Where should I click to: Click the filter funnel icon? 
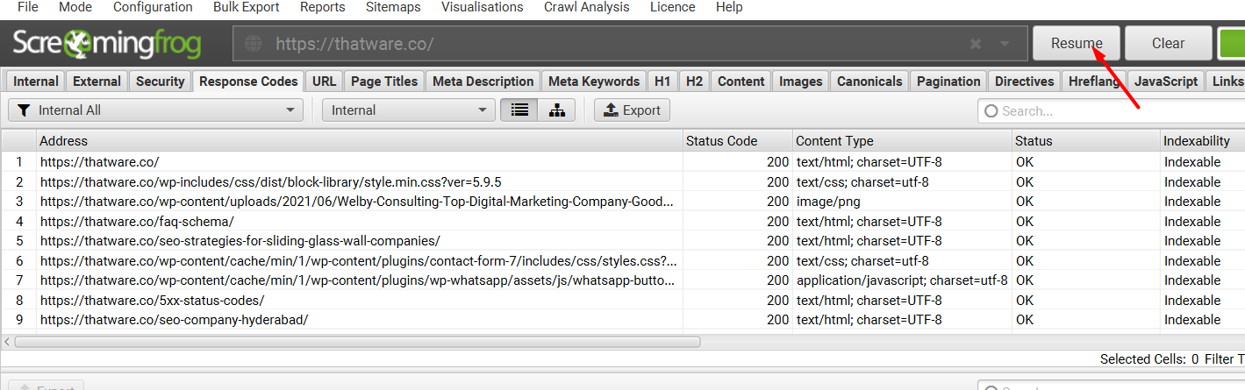(24, 110)
